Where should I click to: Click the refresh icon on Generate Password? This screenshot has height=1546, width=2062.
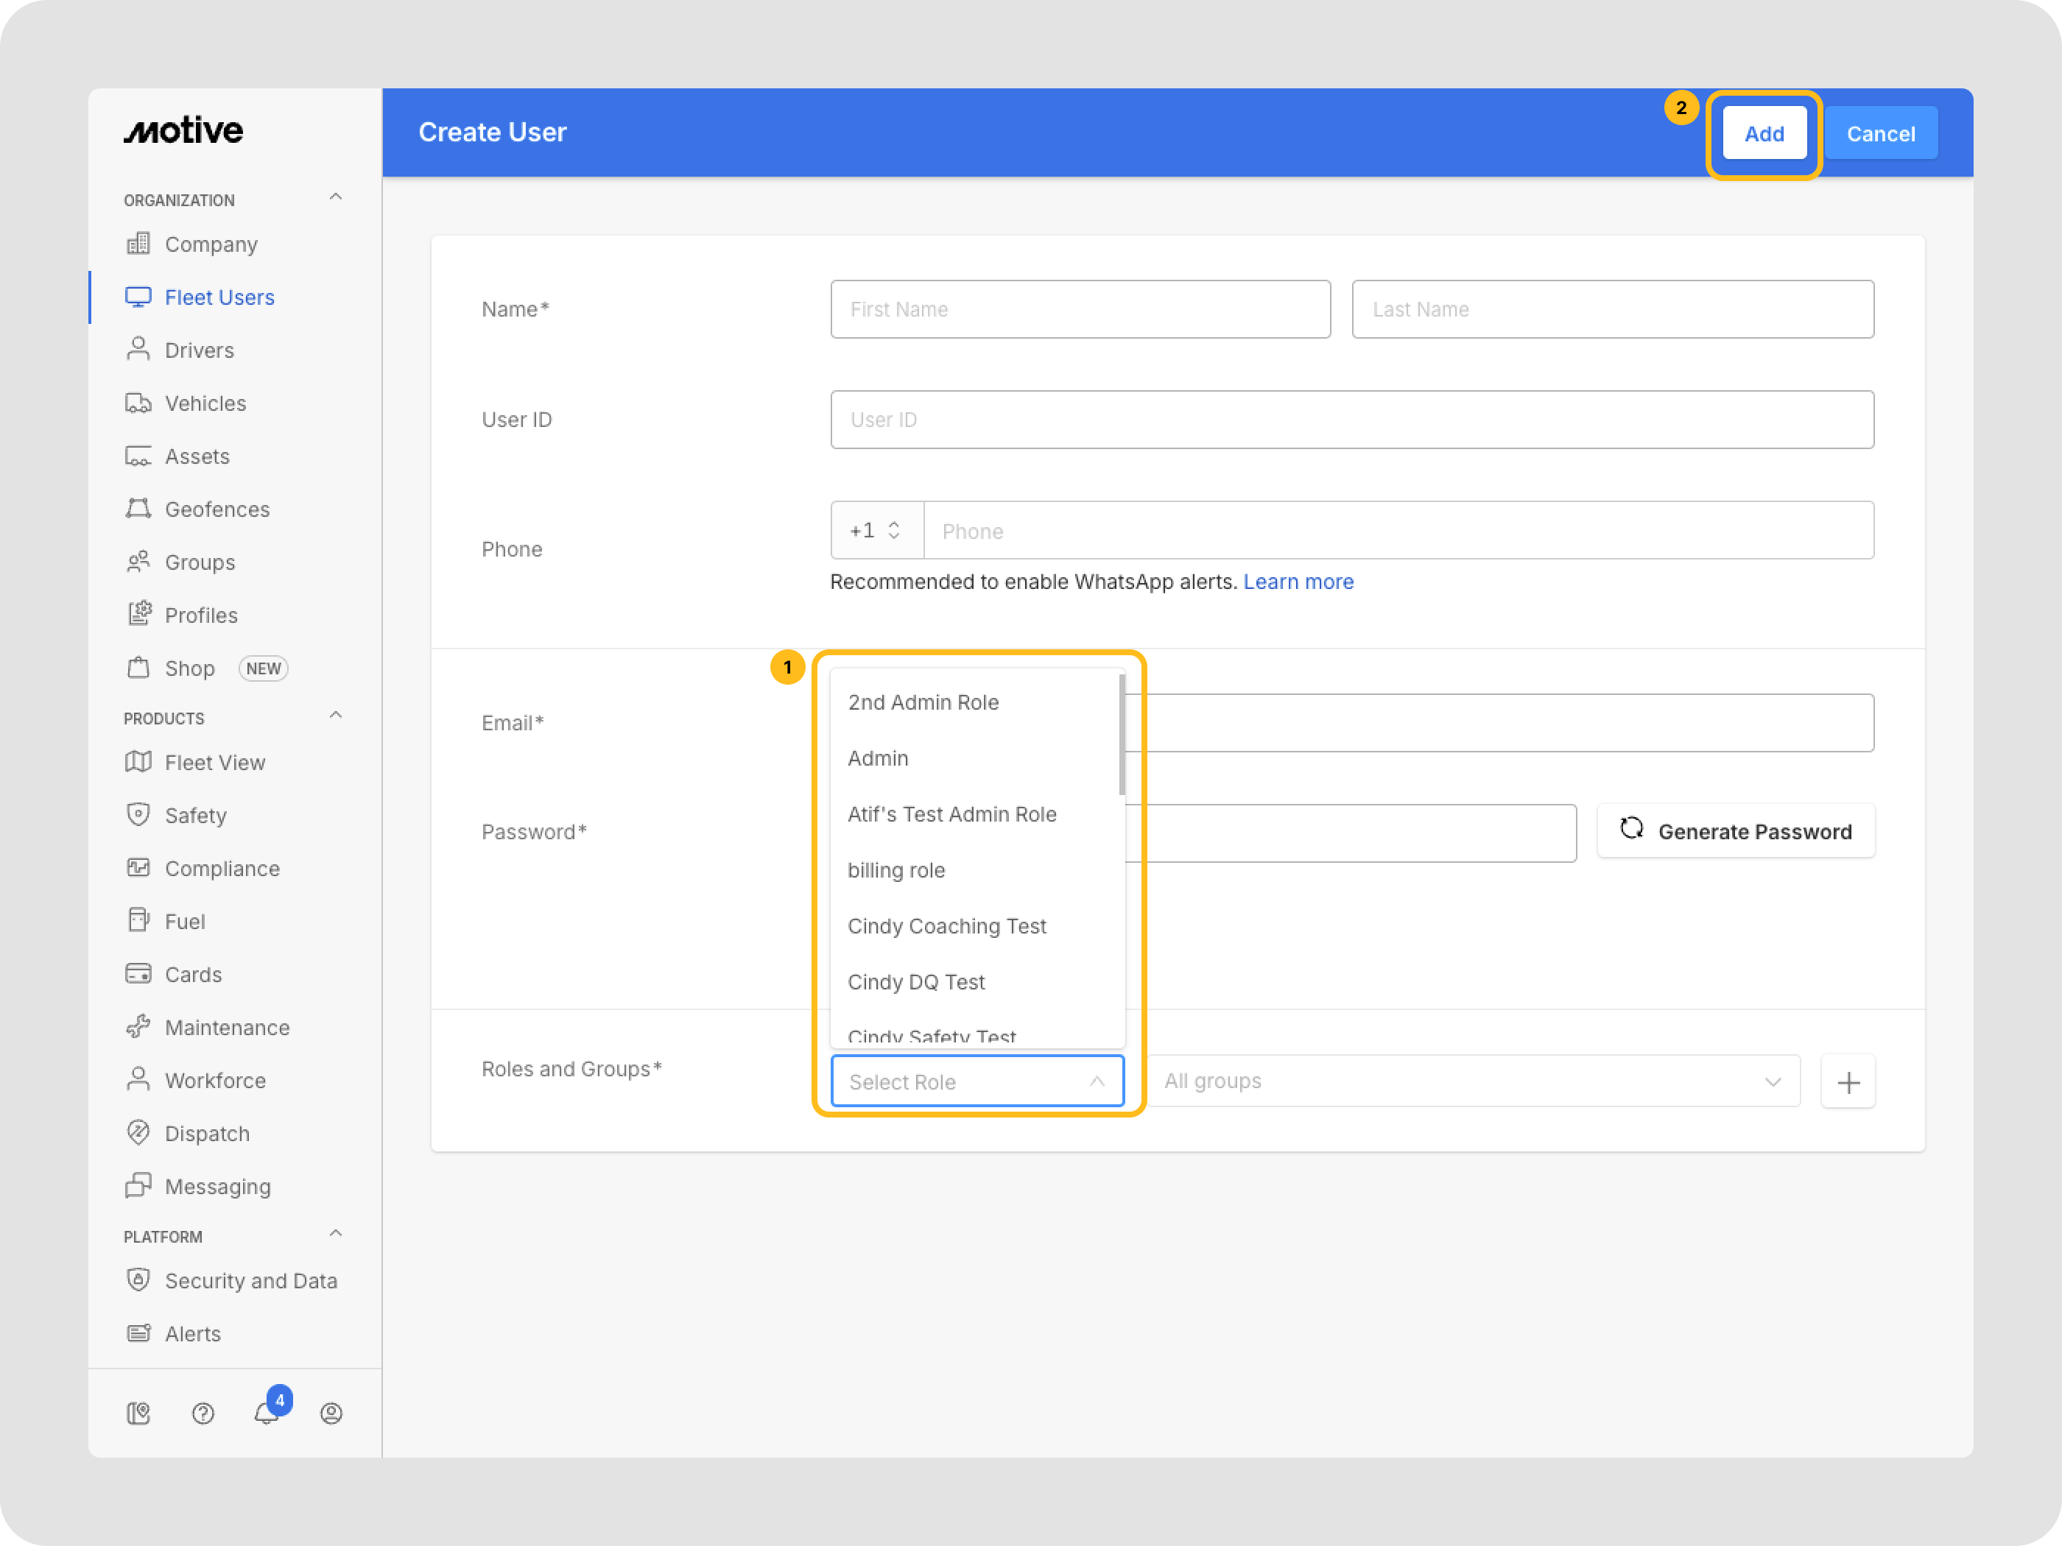tap(1631, 828)
